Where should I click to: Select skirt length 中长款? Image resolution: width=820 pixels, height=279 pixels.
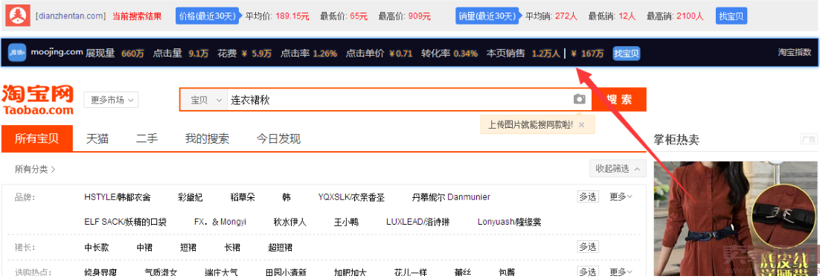pos(97,247)
